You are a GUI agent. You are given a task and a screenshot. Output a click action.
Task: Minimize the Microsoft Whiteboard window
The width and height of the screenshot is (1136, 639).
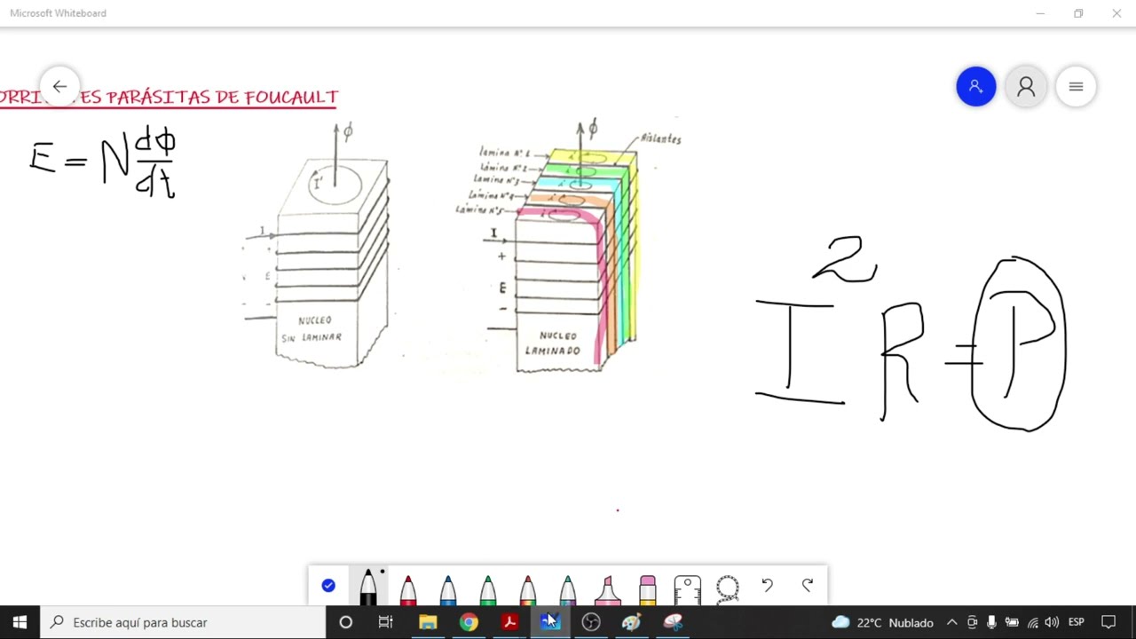(1040, 13)
